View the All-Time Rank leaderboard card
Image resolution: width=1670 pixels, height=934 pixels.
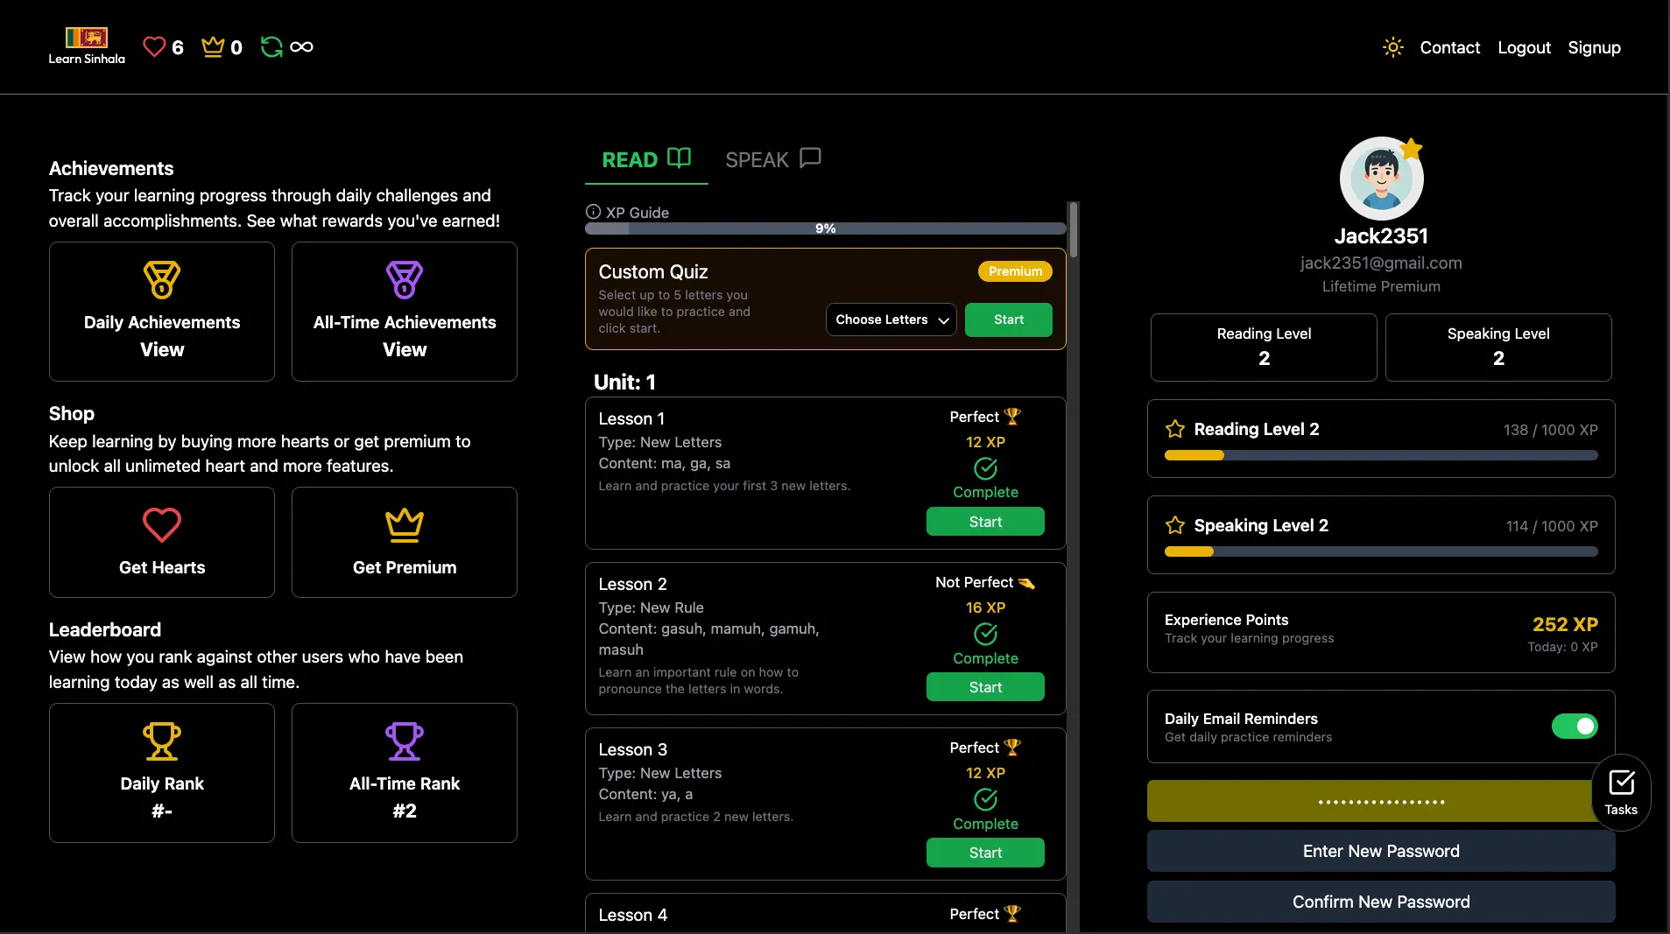(405, 773)
